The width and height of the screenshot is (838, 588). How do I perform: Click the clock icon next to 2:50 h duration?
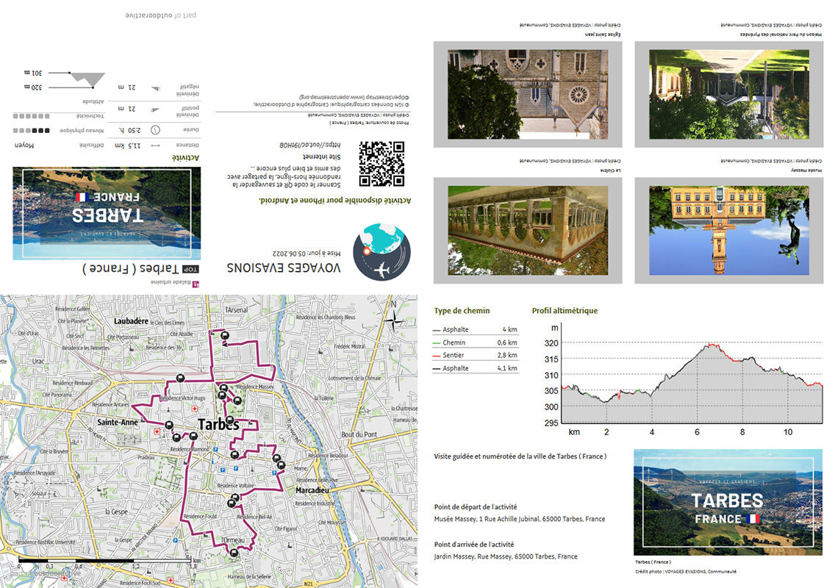click(156, 130)
